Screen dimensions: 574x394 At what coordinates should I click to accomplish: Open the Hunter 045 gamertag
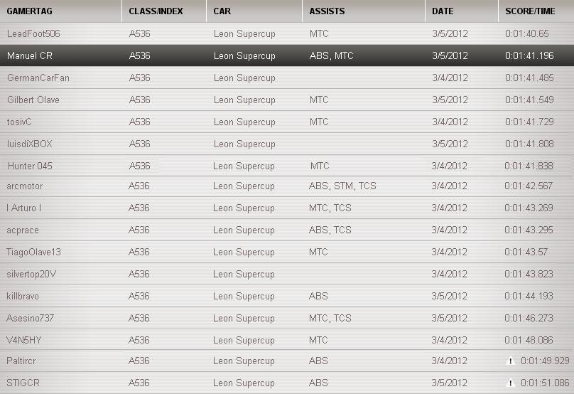click(30, 166)
